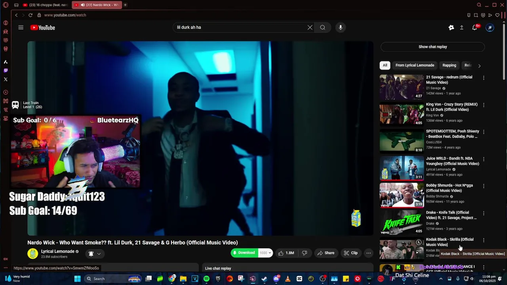Open notification bell dropdown for Lyrical Lemonade
The image size is (507, 285).
pyautogui.click(x=95, y=254)
